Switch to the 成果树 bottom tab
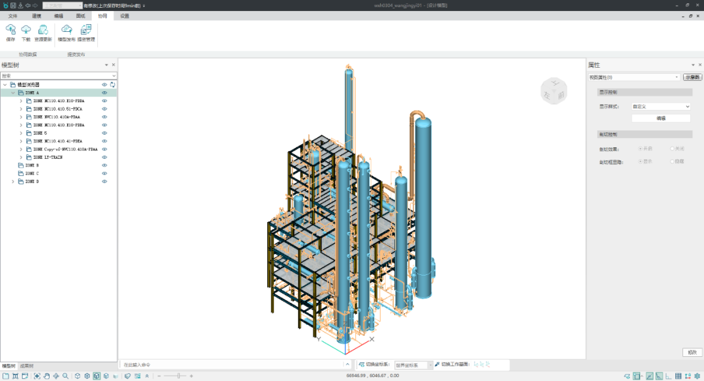The image size is (704, 381). point(27,366)
